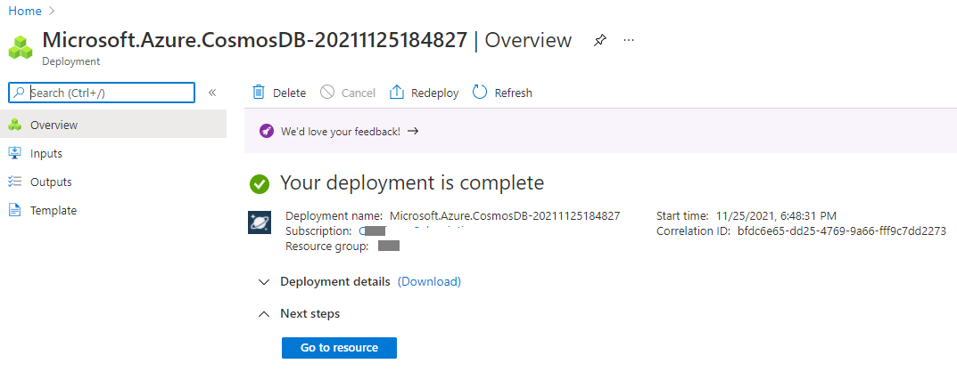This screenshot has width=957, height=380.
Task: Click the Redeploy upload arrow icon
Action: click(397, 93)
